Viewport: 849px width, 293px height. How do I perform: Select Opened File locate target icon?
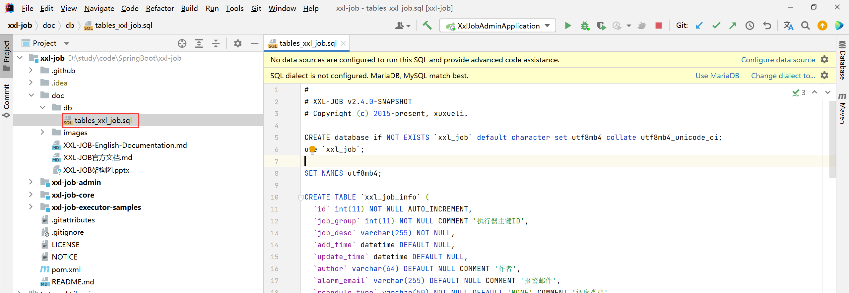click(x=182, y=43)
